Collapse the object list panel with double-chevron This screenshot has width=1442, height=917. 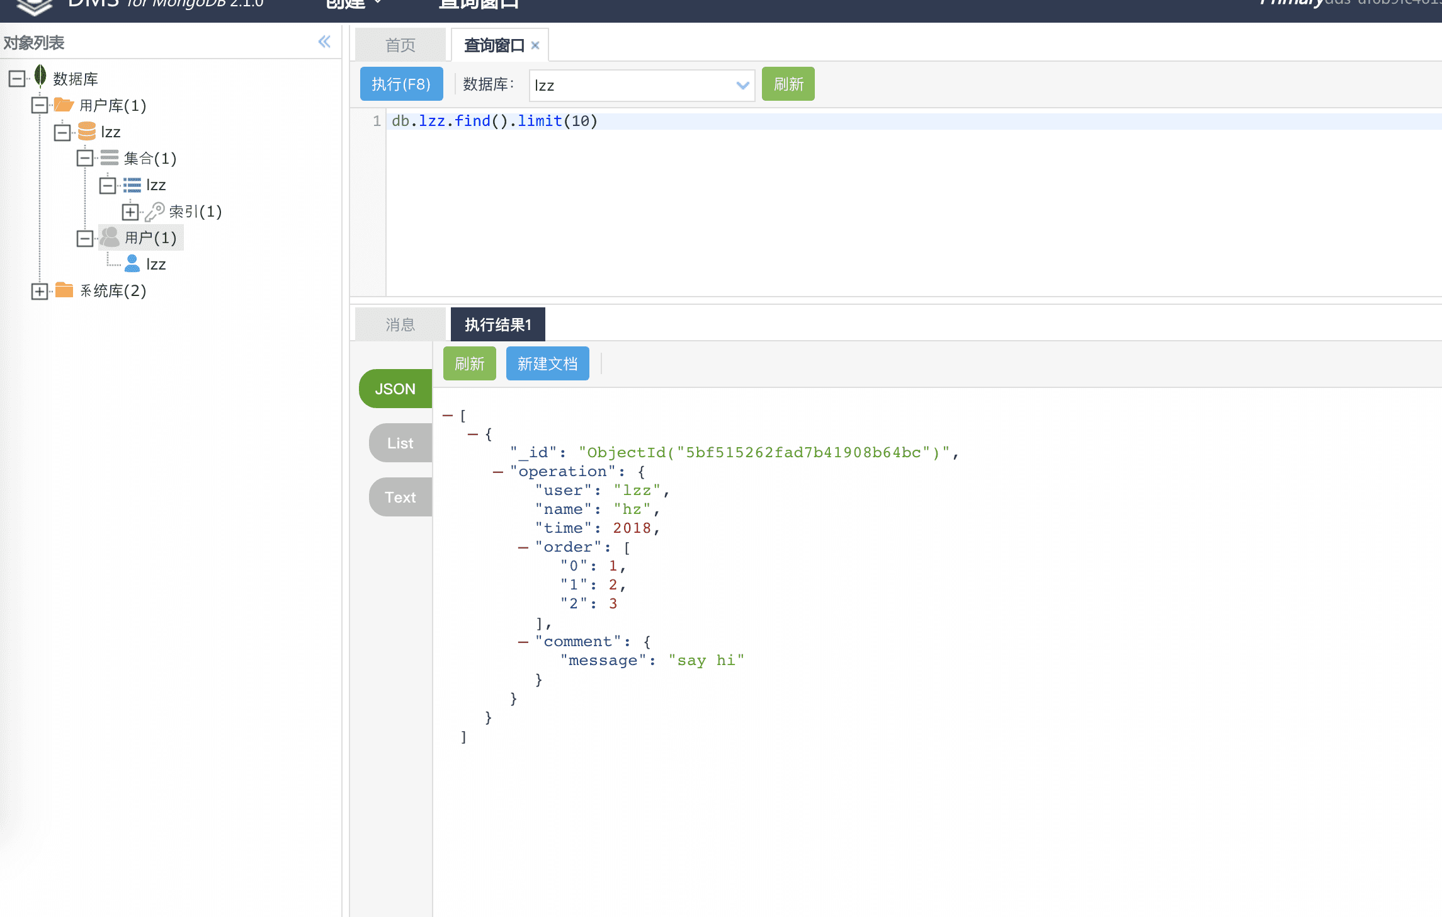[x=324, y=42]
